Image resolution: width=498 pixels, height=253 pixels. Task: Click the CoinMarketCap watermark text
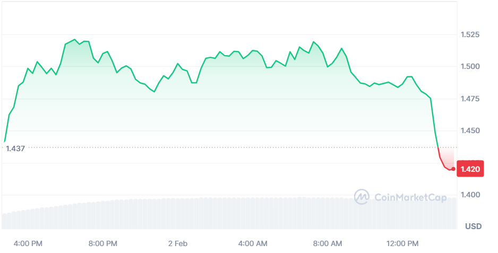pyautogui.click(x=410, y=197)
